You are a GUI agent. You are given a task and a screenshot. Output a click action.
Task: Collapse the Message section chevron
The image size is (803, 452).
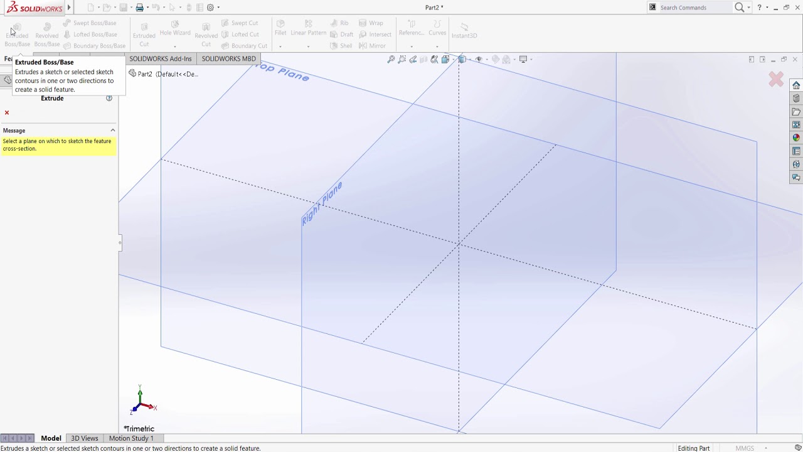pos(113,131)
